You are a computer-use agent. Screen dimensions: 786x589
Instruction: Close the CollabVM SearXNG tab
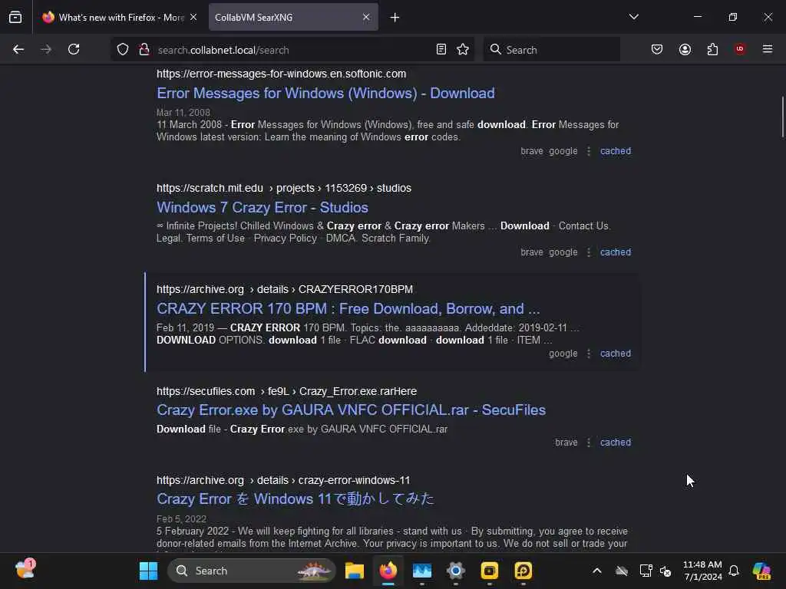point(366,17)
